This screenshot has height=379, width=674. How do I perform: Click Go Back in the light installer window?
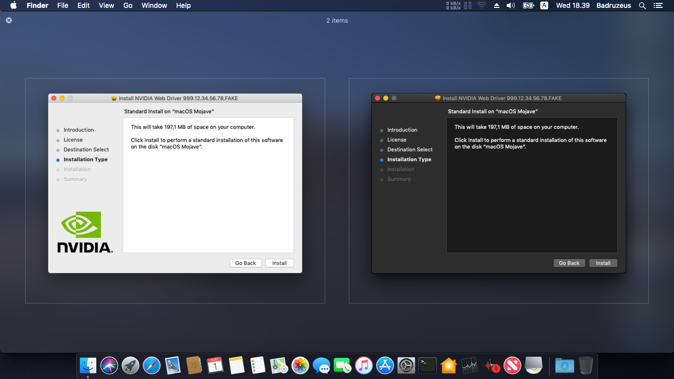click(x=245, y=263)
